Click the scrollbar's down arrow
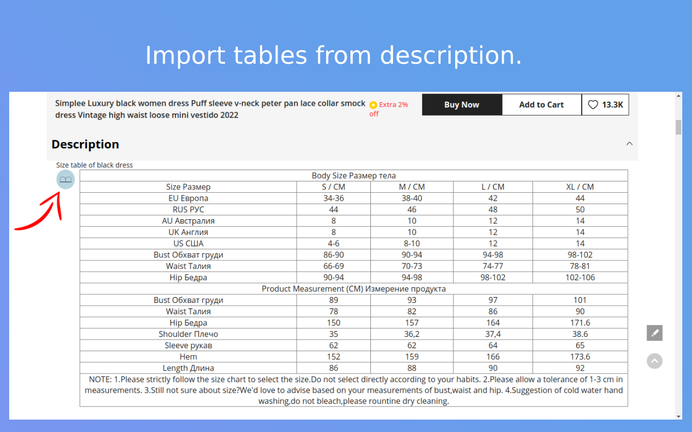 (x=678, y=416)
